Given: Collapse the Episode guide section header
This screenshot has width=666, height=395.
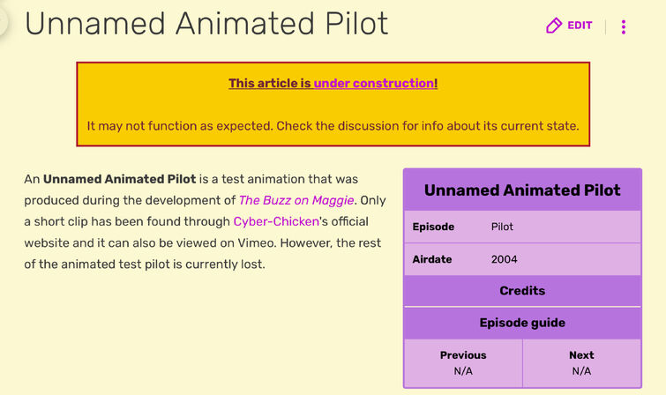Looking at the screenshot, I should pyautogui.click(x=522, y=323).
